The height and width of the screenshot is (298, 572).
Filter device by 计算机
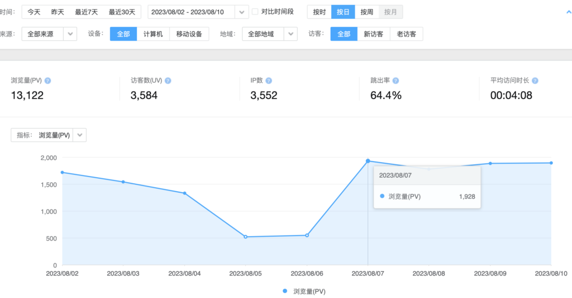pyautogui.click(x=153, y=34)
